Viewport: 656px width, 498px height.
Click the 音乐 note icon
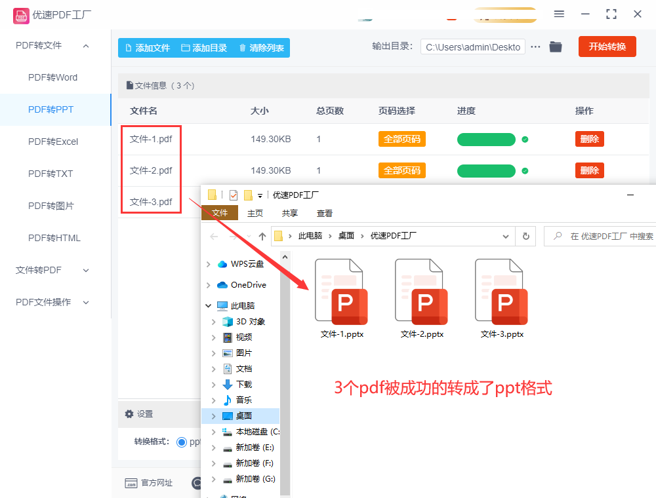(x=228, y=400)
